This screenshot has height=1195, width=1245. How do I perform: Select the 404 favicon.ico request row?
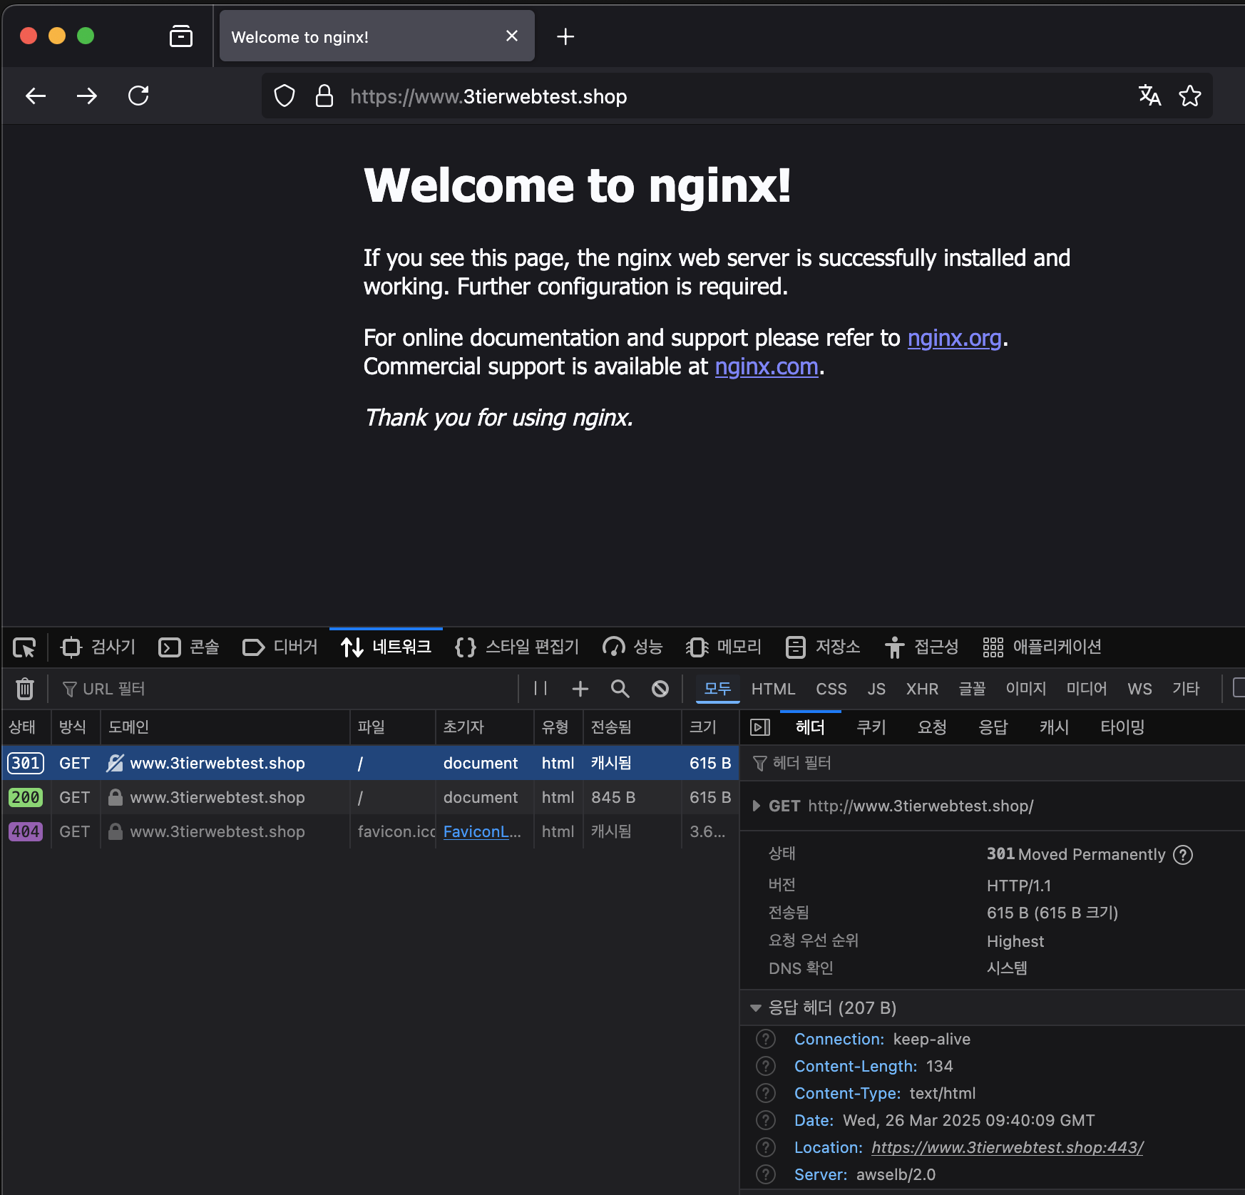[x=370, y=831]
